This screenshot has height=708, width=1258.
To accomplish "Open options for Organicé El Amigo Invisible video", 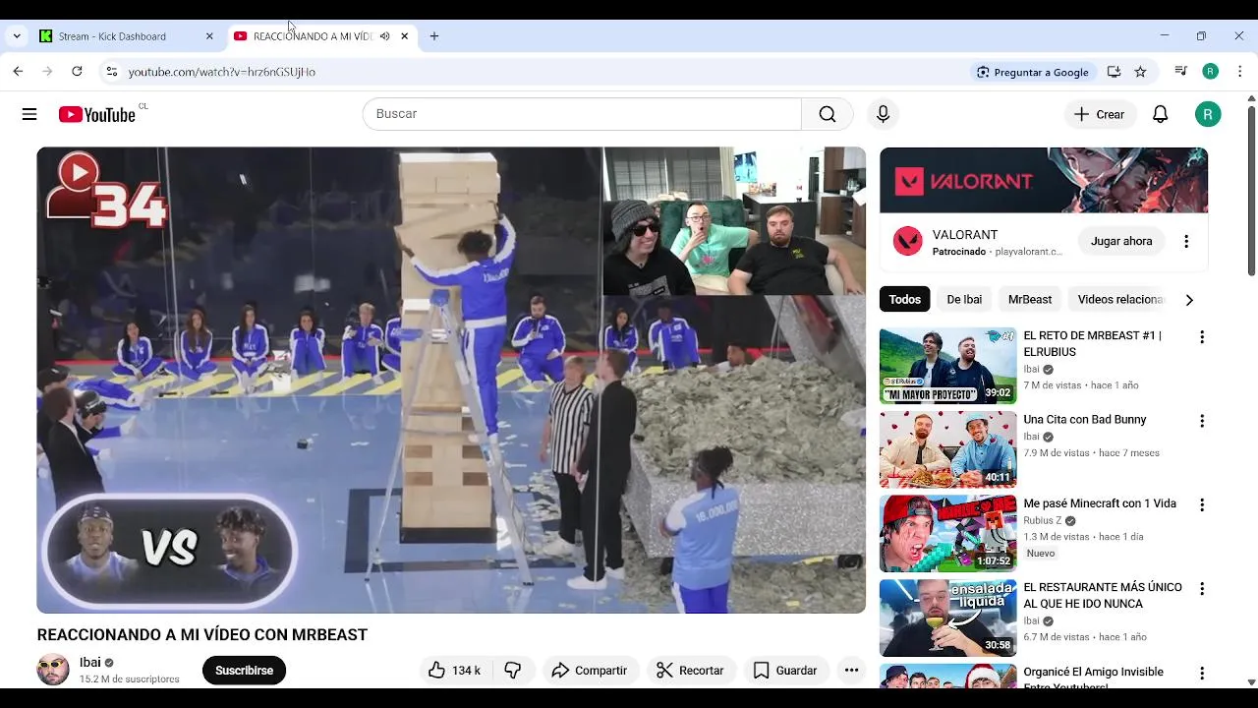I will 1201,674.
